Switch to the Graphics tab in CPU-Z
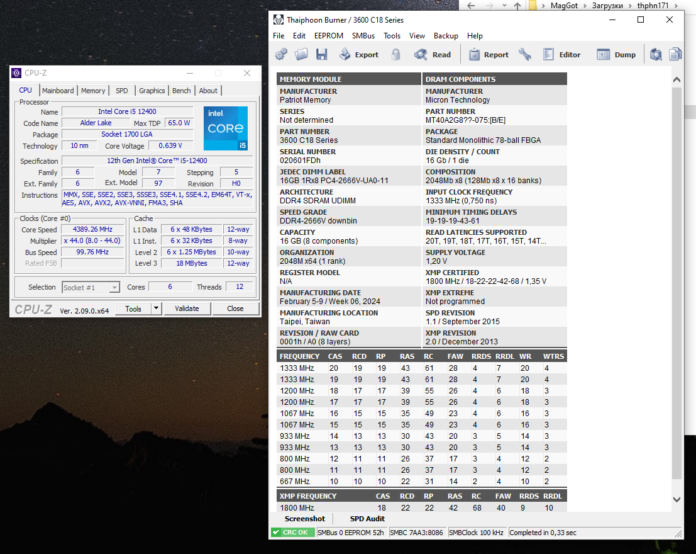Viewport: 696px width, 554px height. coord(152,90)
